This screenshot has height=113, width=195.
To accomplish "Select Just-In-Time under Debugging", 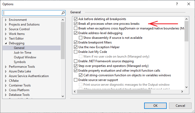I will (23, 53).
